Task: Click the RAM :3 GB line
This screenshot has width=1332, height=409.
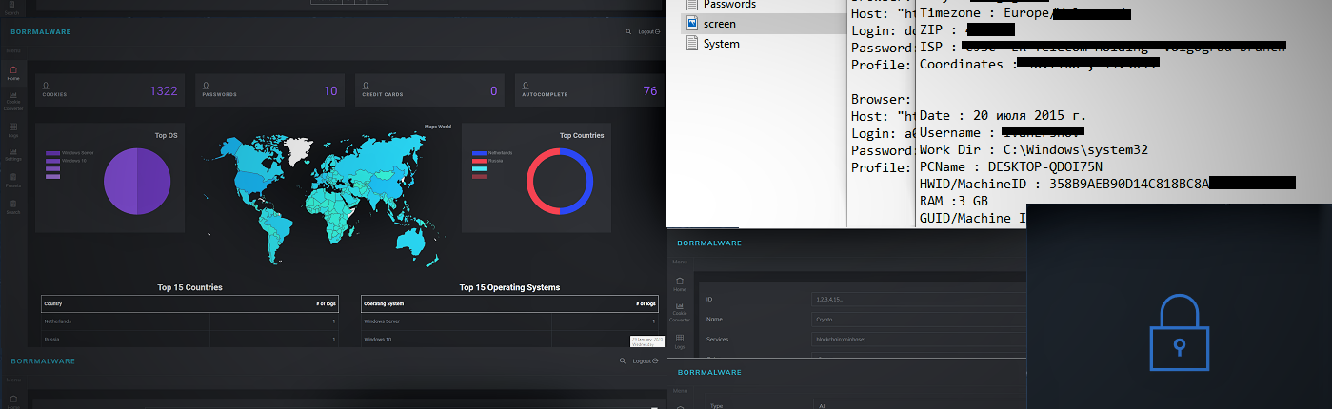Action: click(x=953, y=201)
